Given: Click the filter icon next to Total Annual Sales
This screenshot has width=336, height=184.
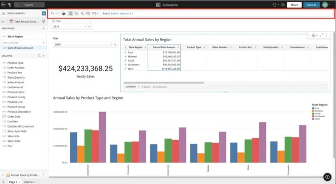Looking at the screenshot, I should 44,21.
